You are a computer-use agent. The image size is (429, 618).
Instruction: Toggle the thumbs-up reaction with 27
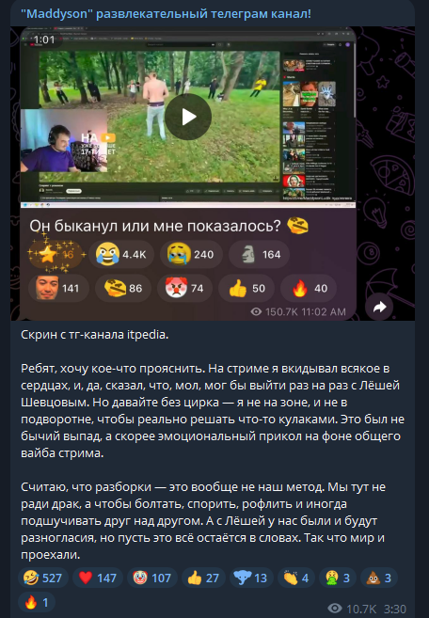pyautogui.click(x=203, y=578)
